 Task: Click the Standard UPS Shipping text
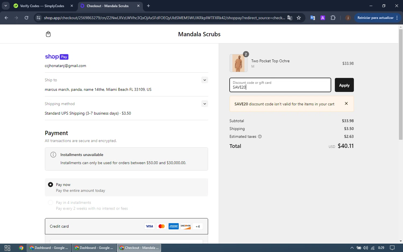(x=88, y=113)
